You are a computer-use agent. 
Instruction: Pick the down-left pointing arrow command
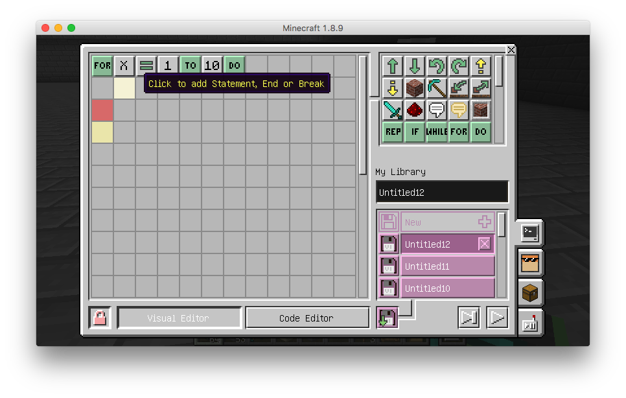coord(459,88)
